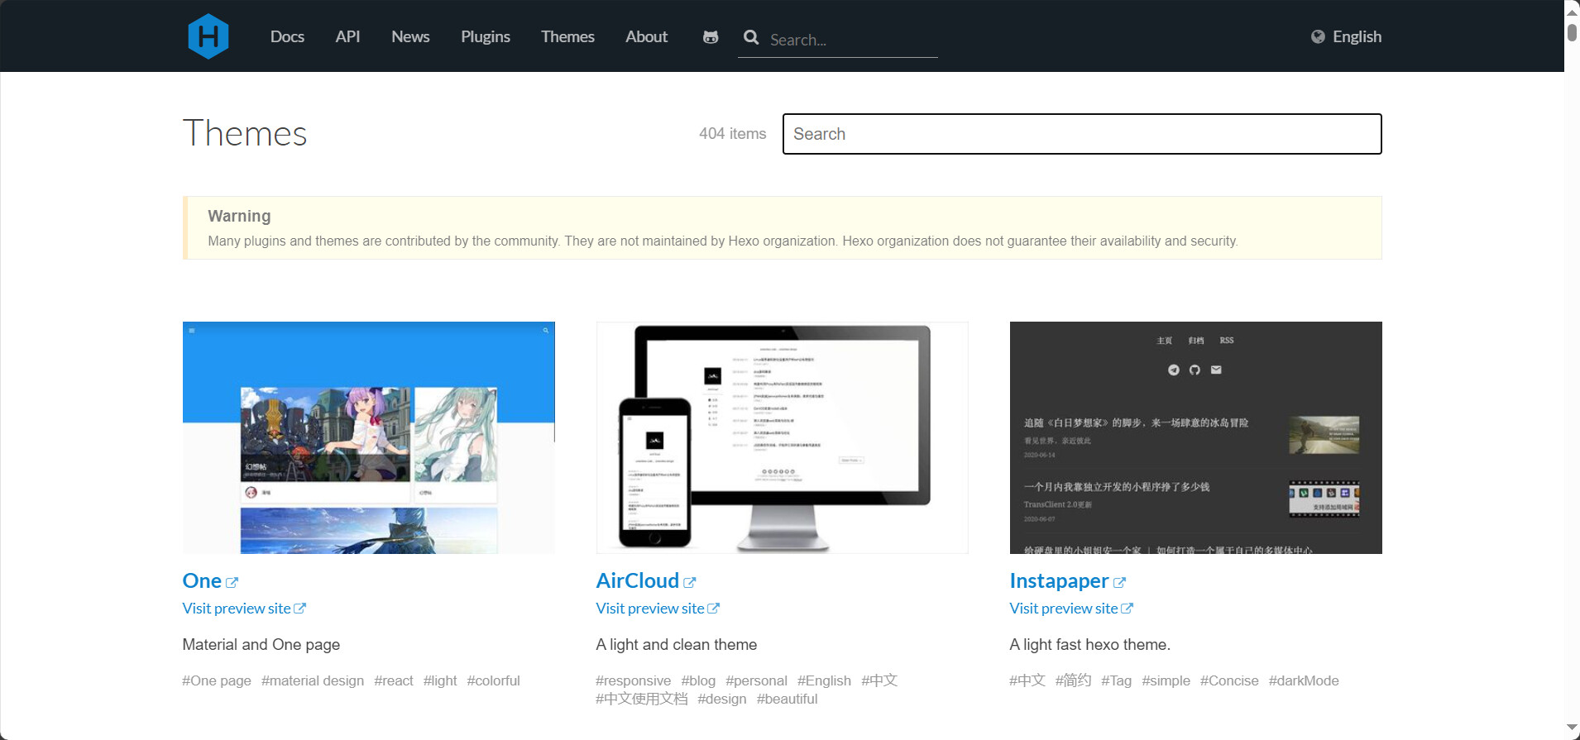Filter by #darkMode tag
Image resolution: width=1580 pixels, height=740 pixels.
1304,680
